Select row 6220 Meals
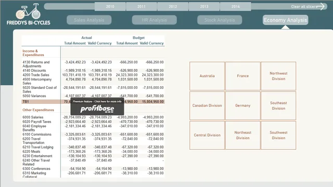Screen dimensions: 333x187 coord(93,152)
